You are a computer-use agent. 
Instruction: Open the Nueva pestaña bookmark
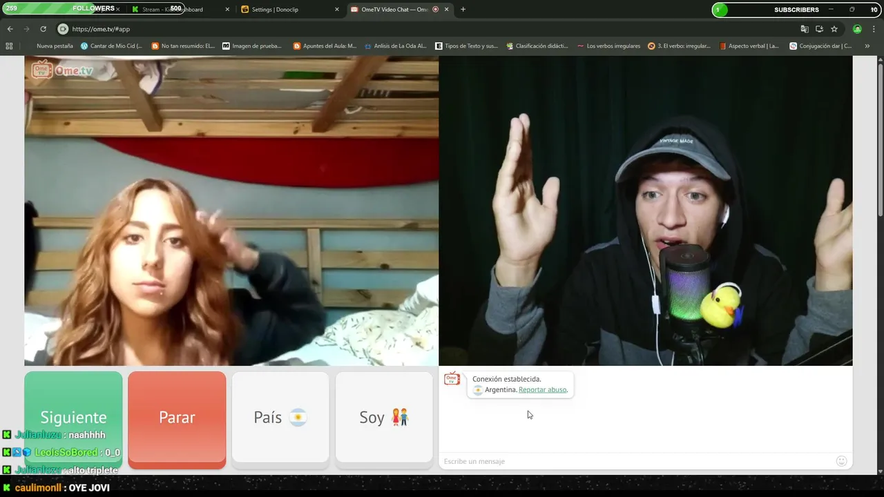tap(55, 46)
